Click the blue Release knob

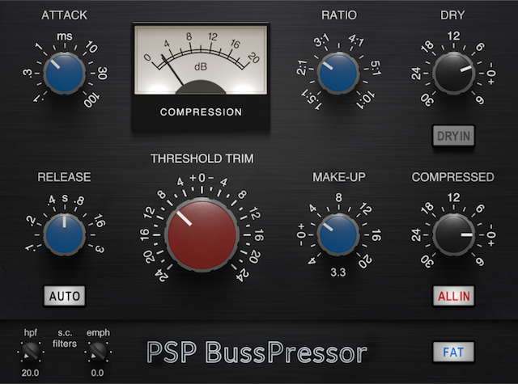point(64,234)
